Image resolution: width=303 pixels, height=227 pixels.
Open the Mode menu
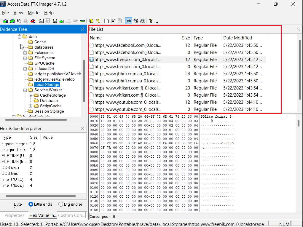click(x=34, y=13)
